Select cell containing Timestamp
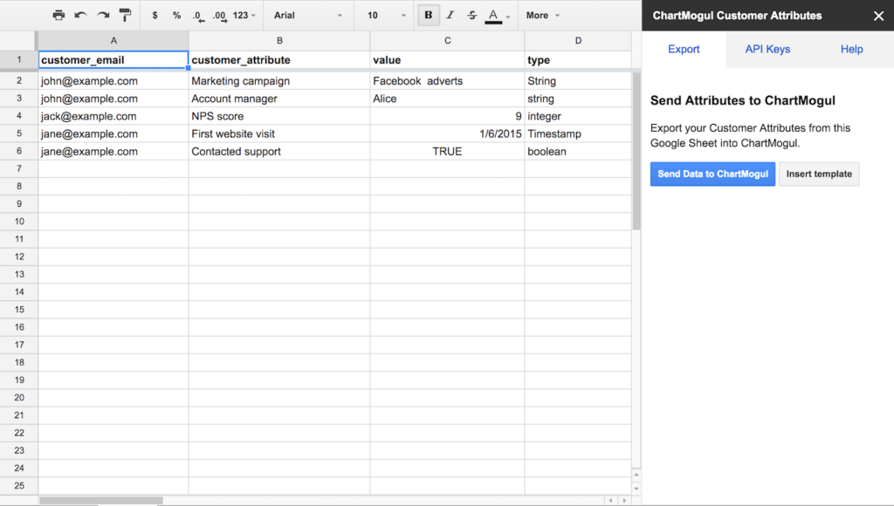 578,133
